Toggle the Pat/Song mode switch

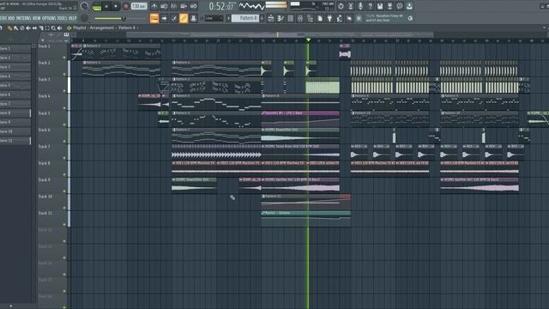97,6
